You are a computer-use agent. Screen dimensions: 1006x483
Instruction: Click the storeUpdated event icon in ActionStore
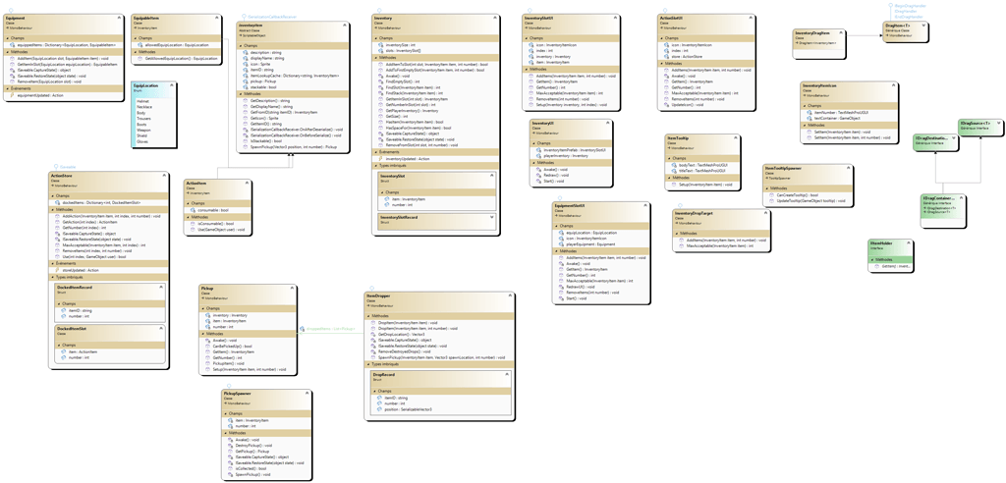point(59,270)
